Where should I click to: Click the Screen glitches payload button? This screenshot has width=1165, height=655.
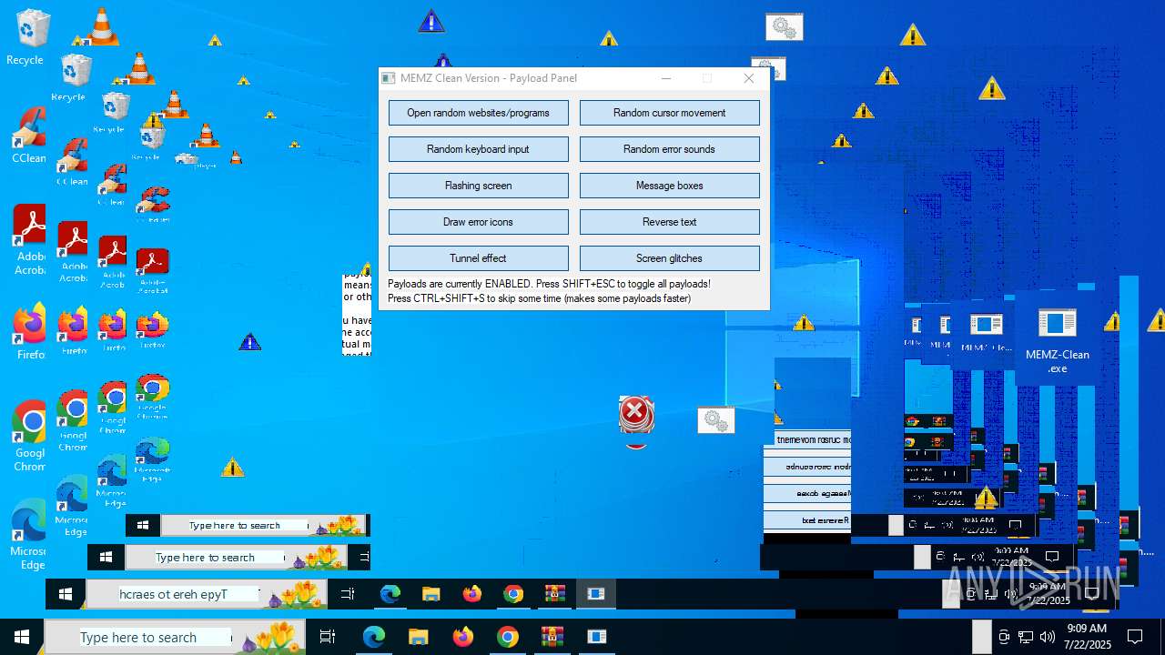point(669,258)
